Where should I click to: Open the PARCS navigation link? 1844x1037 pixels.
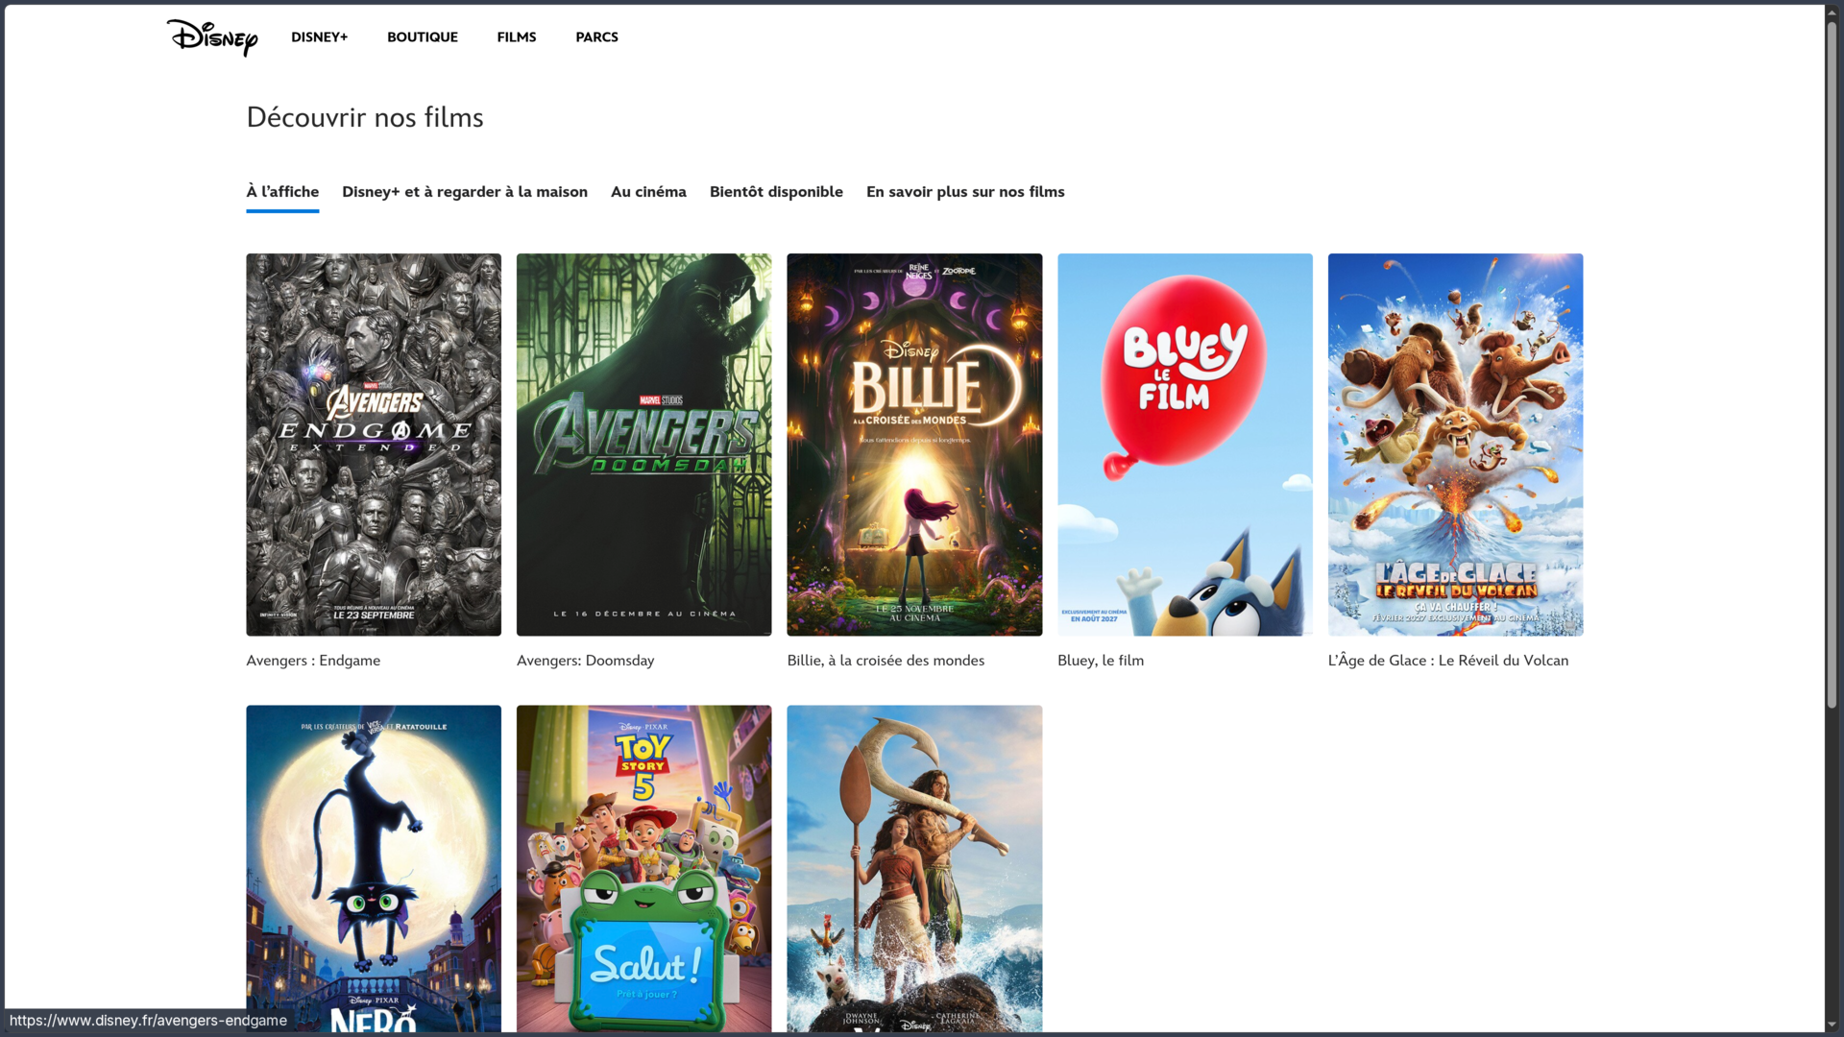tap(597, 37)
